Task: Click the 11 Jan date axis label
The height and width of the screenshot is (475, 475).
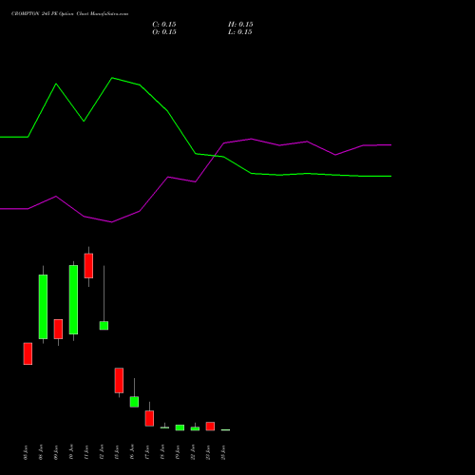Action: point(86,452)
